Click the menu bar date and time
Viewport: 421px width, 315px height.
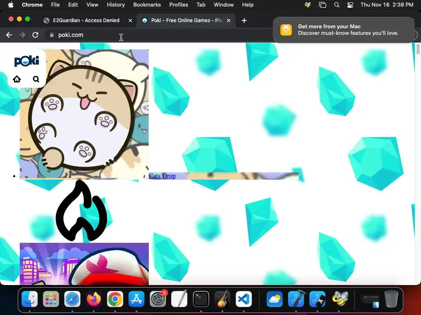tap(386, 5)
